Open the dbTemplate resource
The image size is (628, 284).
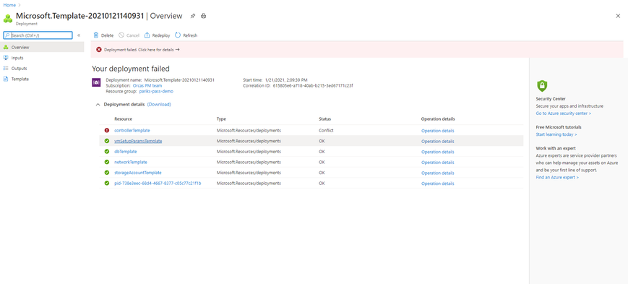point(126,152)
